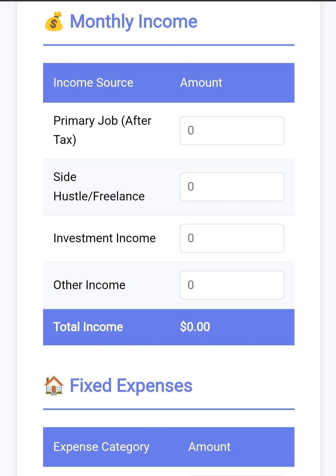The image size is (336, 476).
Task: Focus the Primary Job amount field
Action: 232,130
